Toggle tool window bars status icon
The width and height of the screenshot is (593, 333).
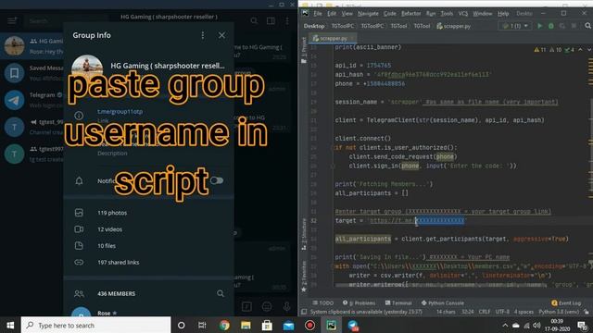pos(304,312)
